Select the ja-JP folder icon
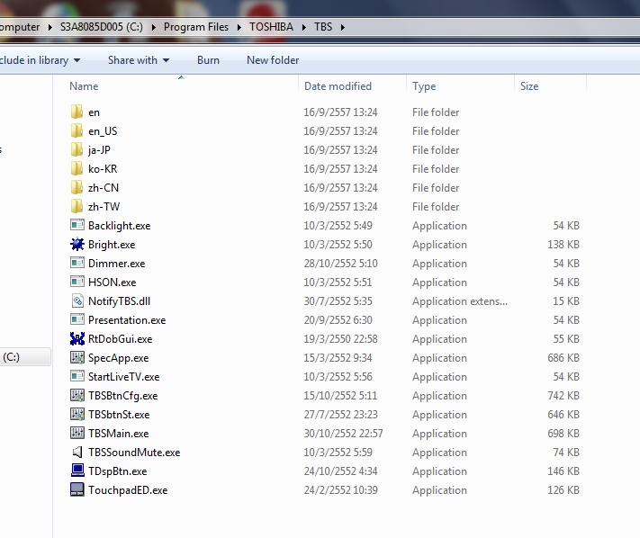This screenshot has width=640, height=538. 77,149
